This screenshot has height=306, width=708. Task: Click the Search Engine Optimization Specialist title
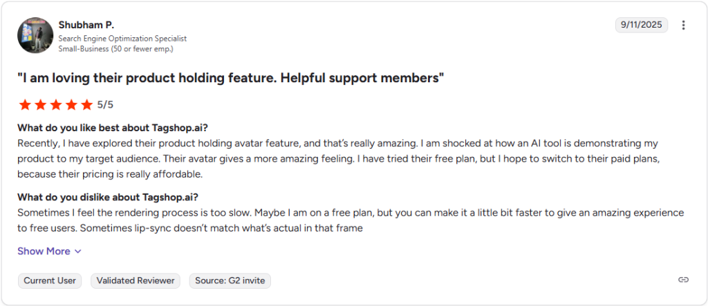coord(122,39)
